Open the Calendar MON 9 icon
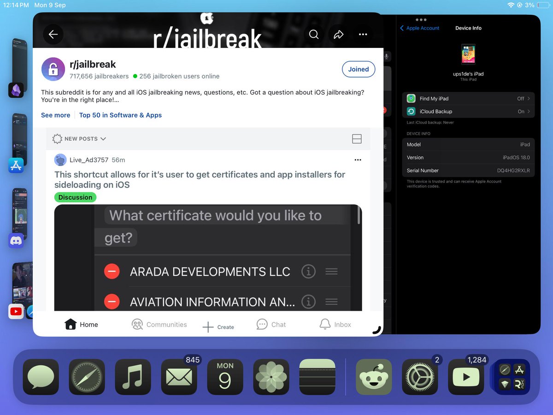Screen dimensions: 553x415 [x=225, y=377]
